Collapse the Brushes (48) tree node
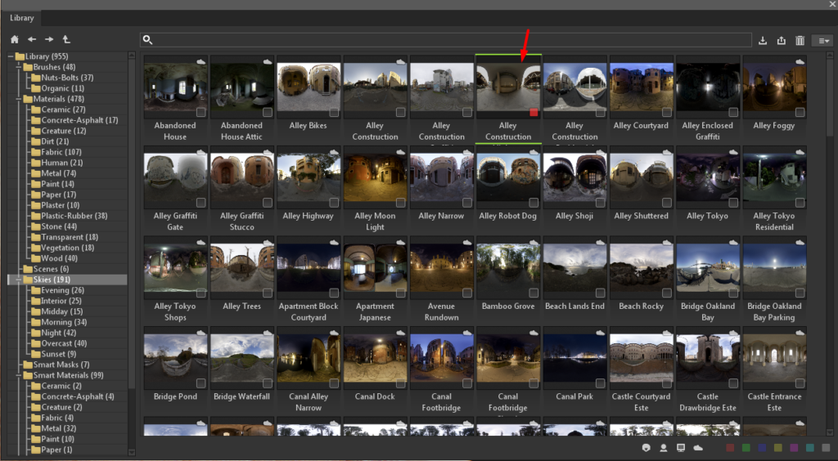Image resolution: width=838 pixels, height=461 pixels. (19, 67)
